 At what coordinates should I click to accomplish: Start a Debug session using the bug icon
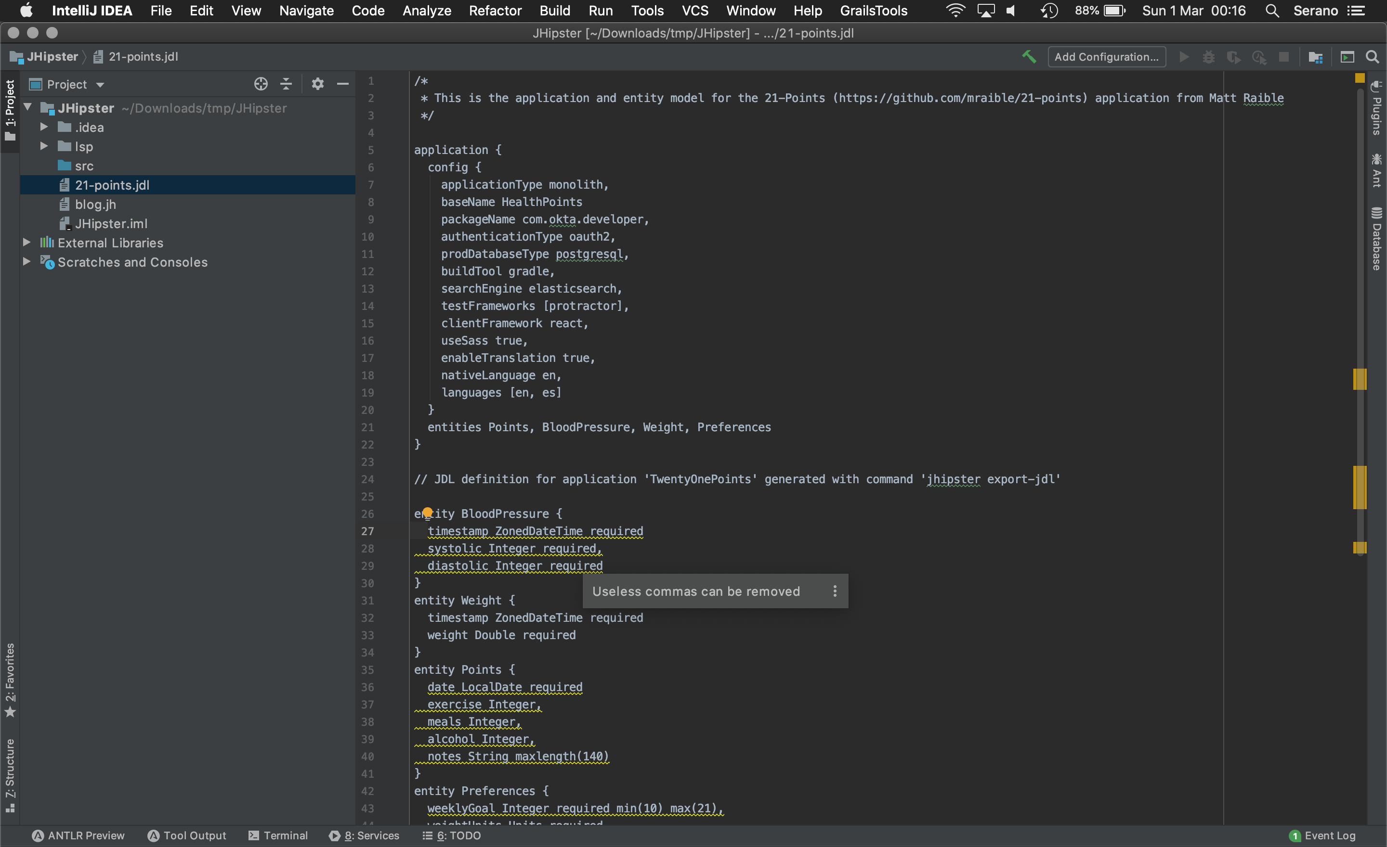(x=1208, y=57)
